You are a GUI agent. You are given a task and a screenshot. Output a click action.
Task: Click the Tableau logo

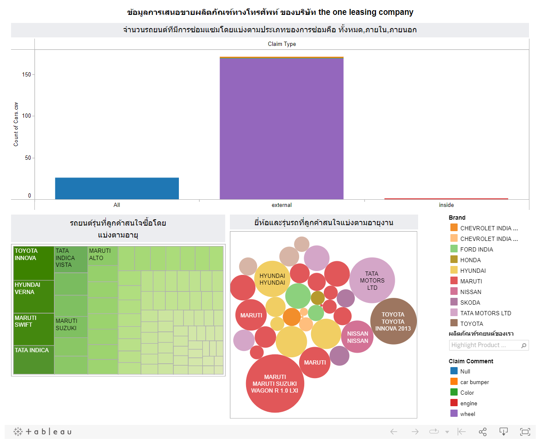[x=42, y=432]
